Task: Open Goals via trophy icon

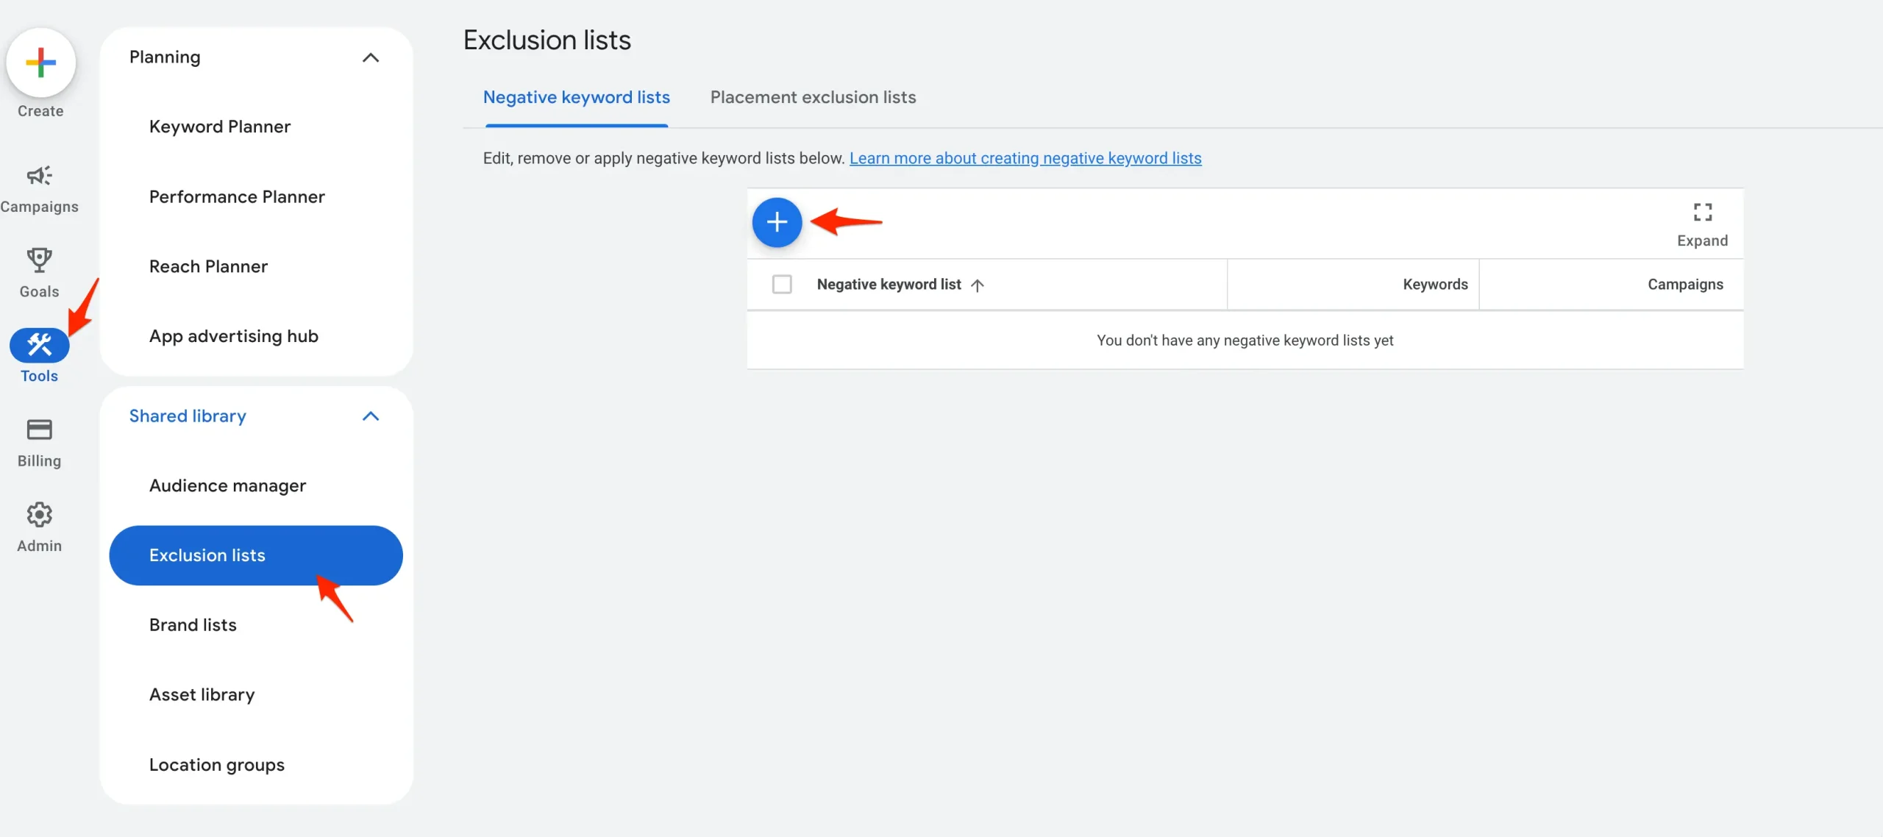Action: [39, 260]
